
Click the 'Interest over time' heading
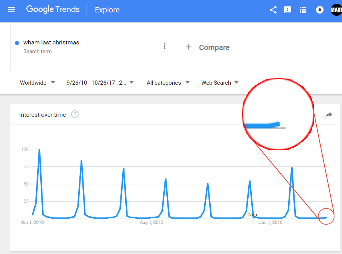tap(43, 115)
